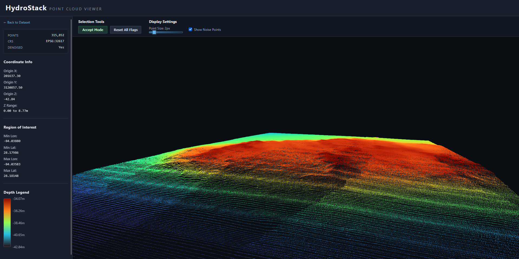Click the Accept Mode button
This screenshot has width=519, height=259.
click(x=93, y=30)
